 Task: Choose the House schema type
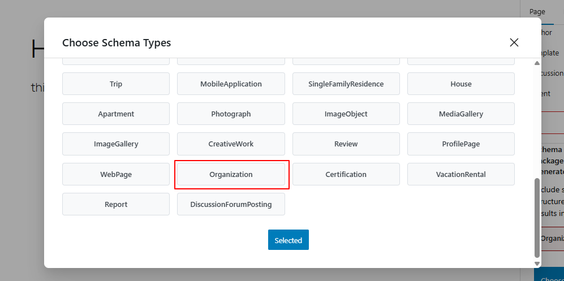[x=460, y=84]
